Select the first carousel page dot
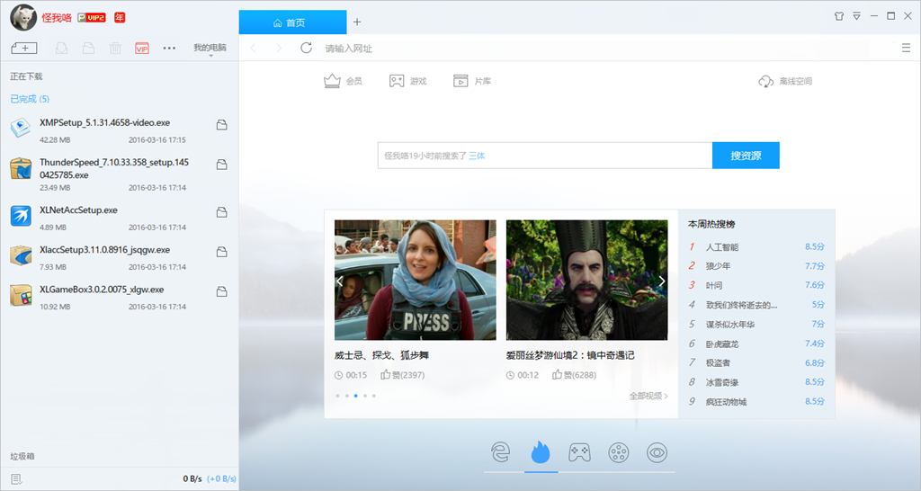The height and width of the screenshot is (491, 921). coord(337,396)
